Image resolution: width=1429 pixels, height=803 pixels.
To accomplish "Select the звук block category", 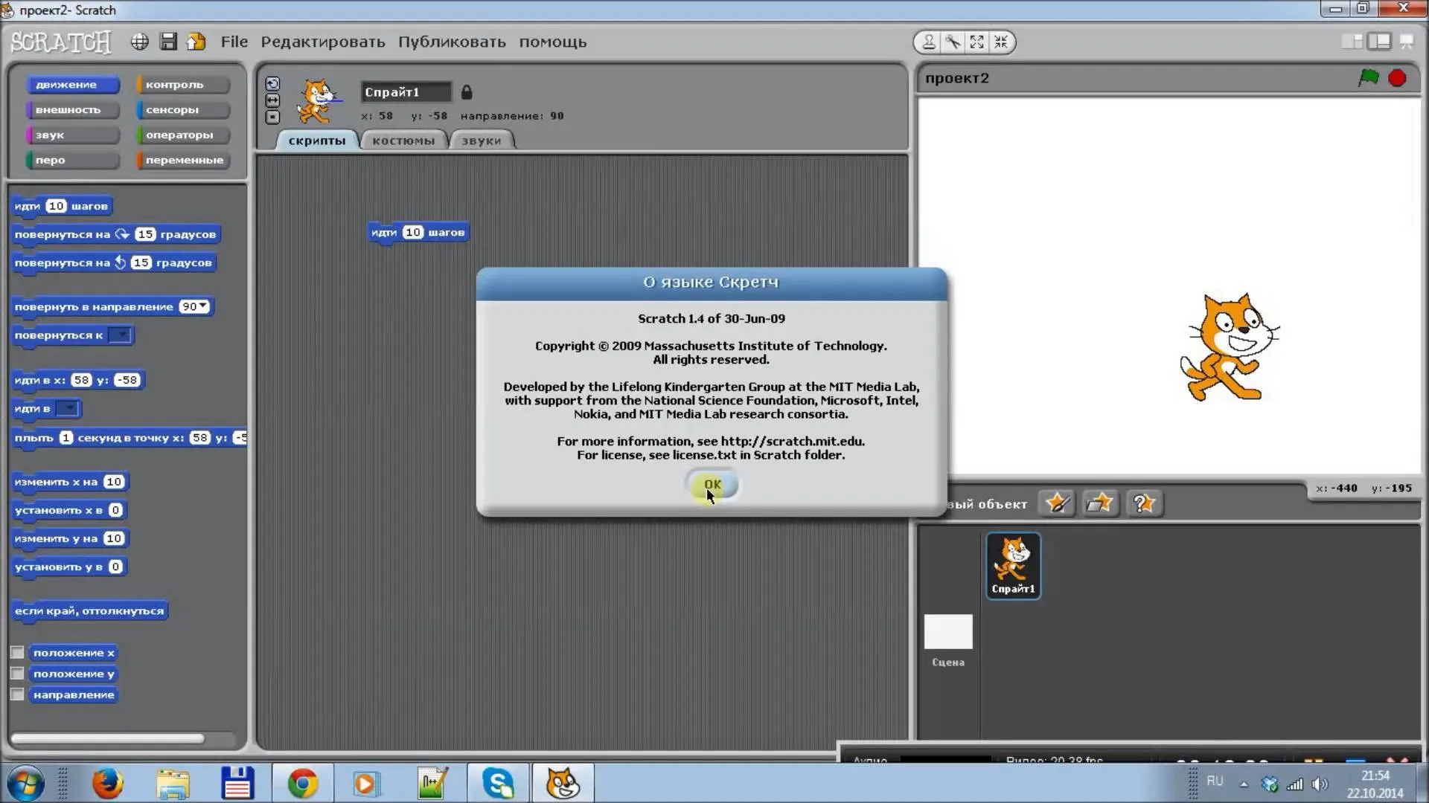I will pos(71,135).
